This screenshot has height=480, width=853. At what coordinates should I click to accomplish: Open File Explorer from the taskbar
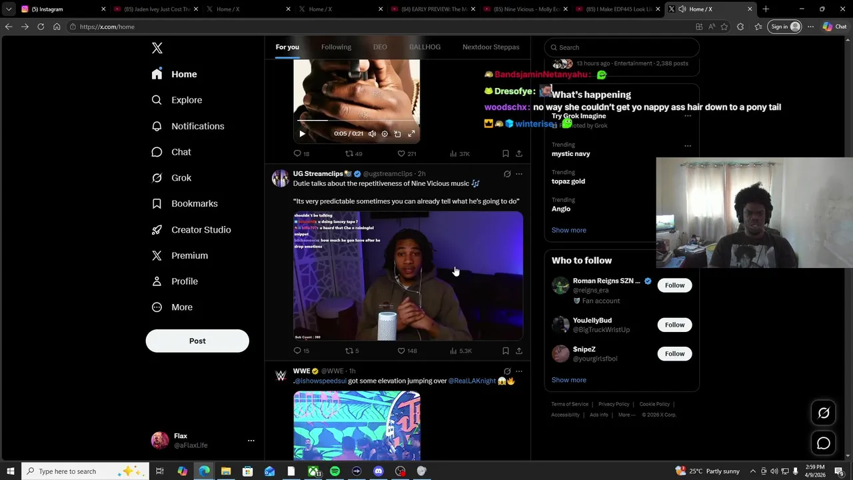[x=226, y=471]
